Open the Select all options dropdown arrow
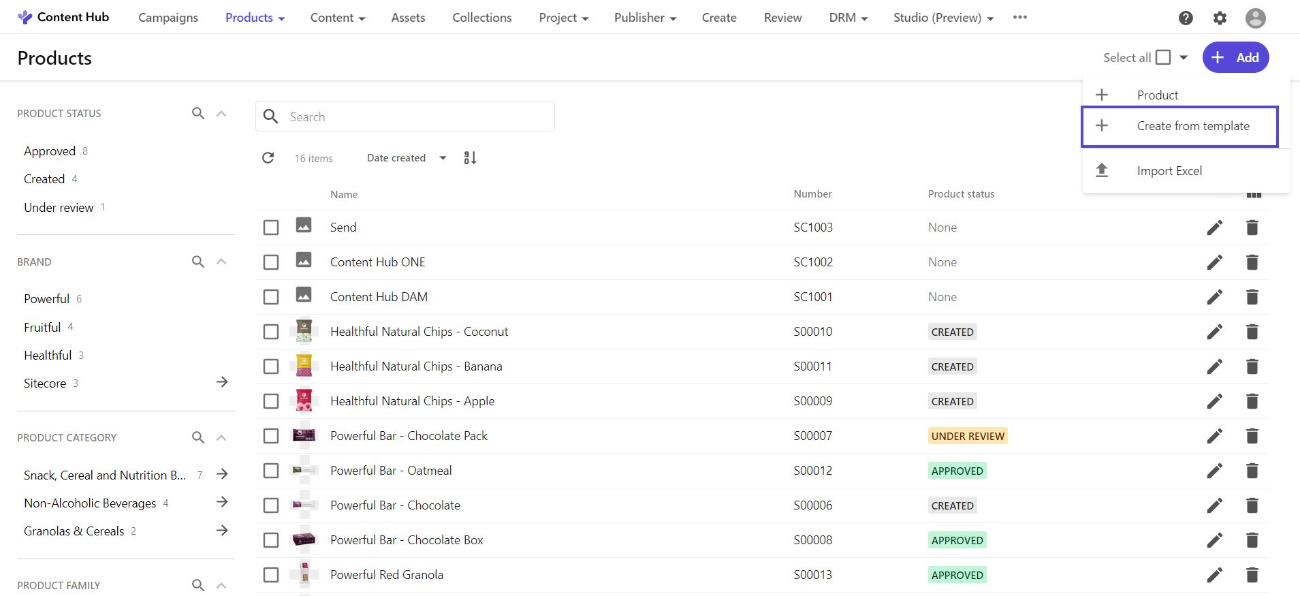The image size is (1300, 596). click(1184, 57)
